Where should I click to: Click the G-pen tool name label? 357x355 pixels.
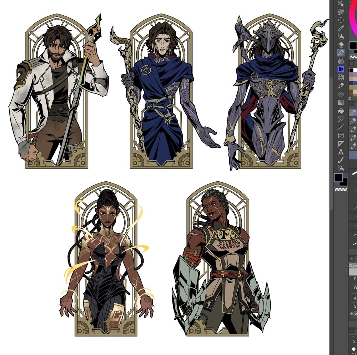pos(353,266)
